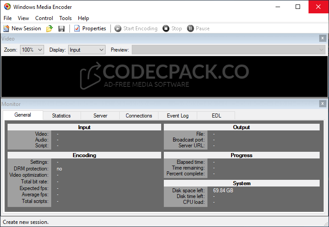329x227 pixels.
Task: Click the 'Disk time left:' label
Action: (191, 196)
